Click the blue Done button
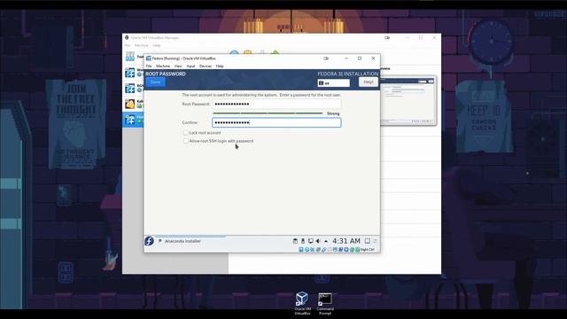This screenshot has width=567, height=319. tap(156, 82)
